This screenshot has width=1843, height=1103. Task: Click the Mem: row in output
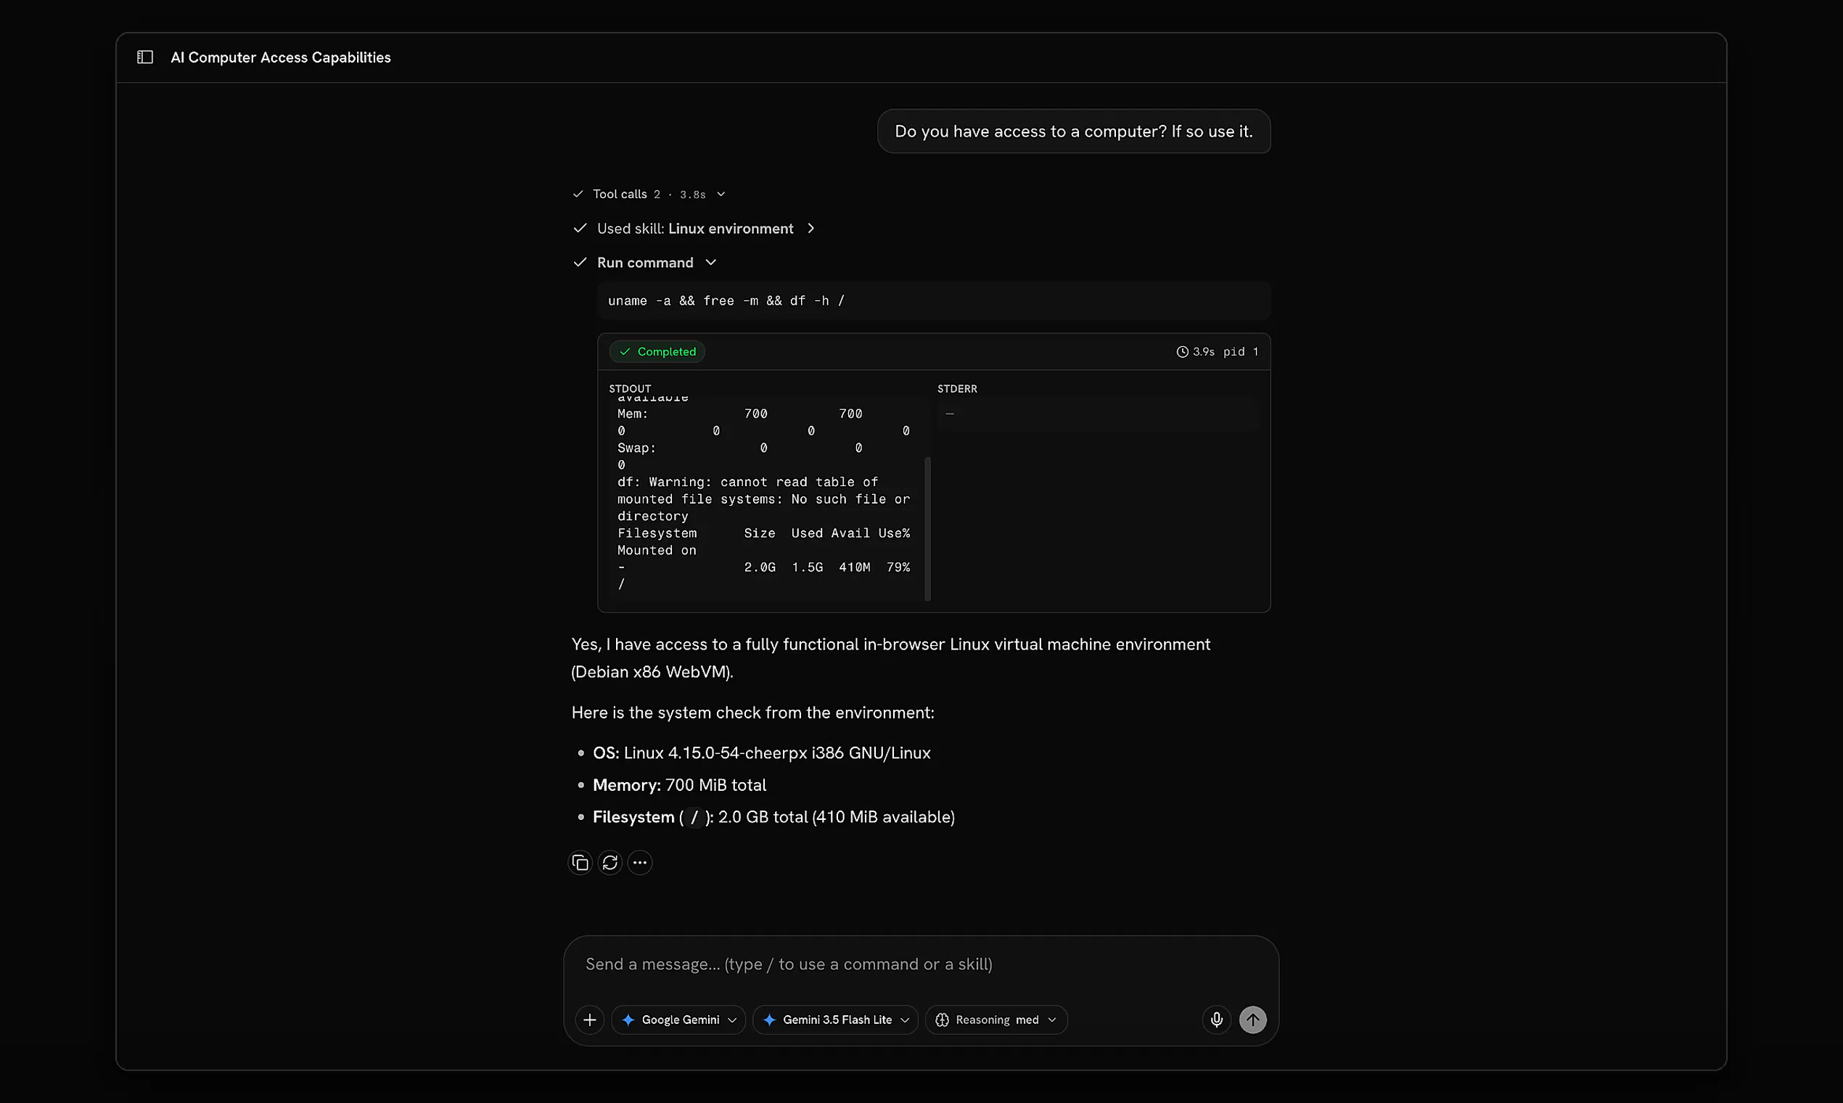(x=739, y=413)
